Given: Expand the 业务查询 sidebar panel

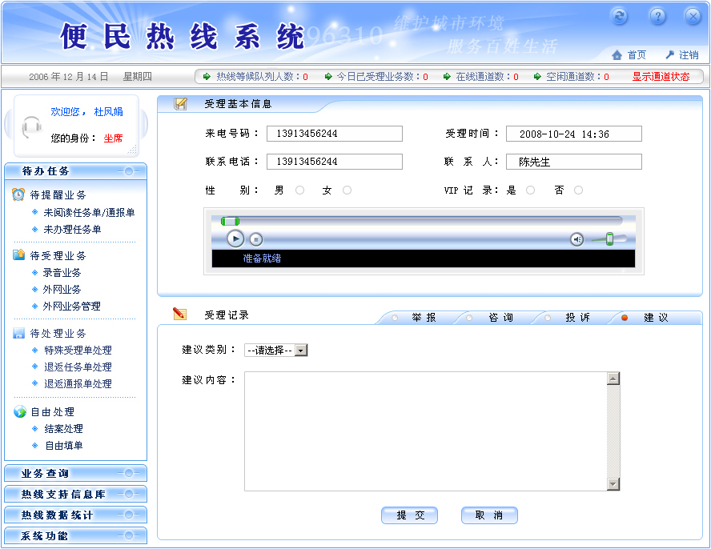Looking at the screenshot, I should click(x=75, y=473).
